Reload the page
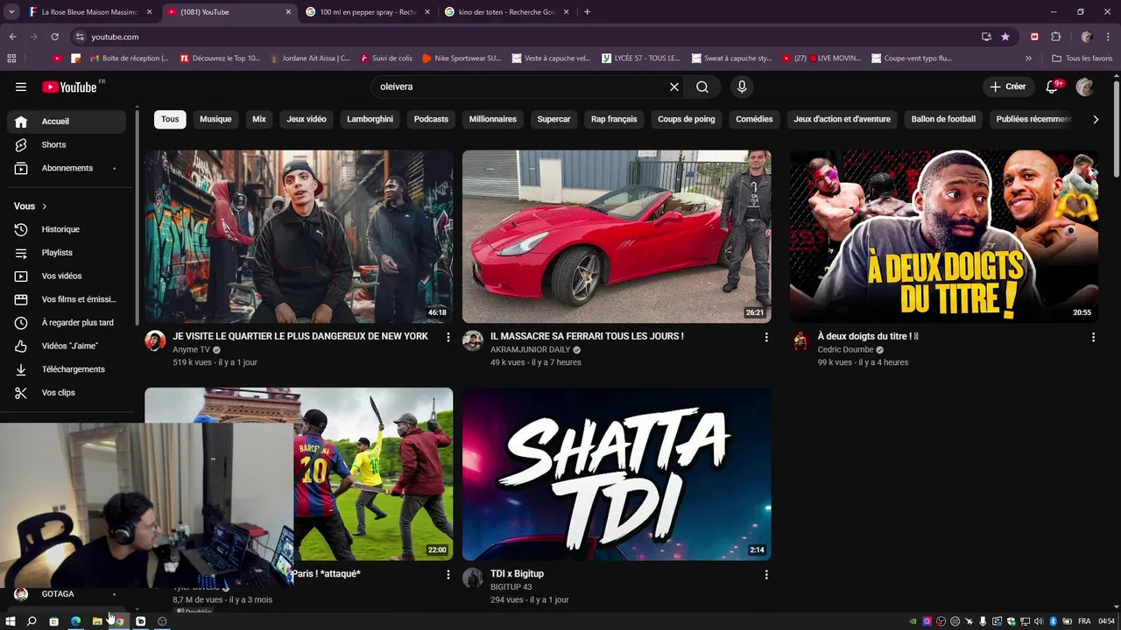 [54, 37]
